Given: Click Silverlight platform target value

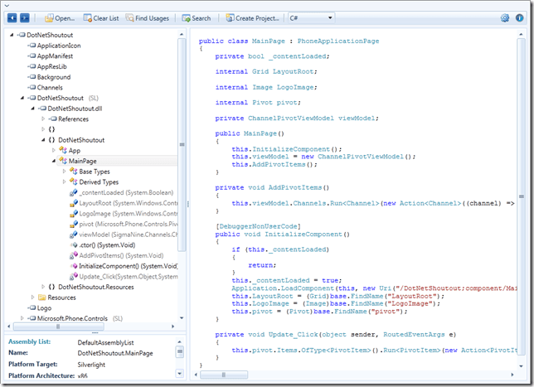Looking at the screenshot, I should pyautogui.click(x=91, y=365).
